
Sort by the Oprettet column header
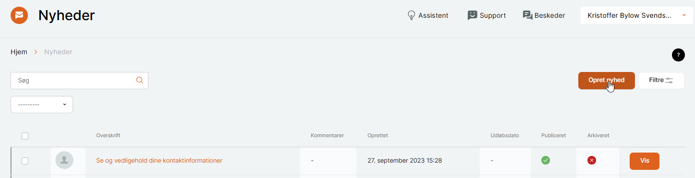click(378, 136)
